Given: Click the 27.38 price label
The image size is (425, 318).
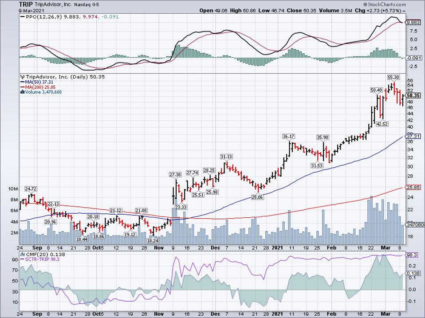Looking at the screenshot, I should click(175, 175).
